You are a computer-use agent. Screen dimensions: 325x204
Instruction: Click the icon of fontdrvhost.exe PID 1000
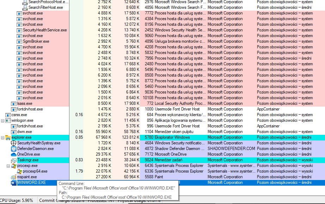[x=14, y=109]
